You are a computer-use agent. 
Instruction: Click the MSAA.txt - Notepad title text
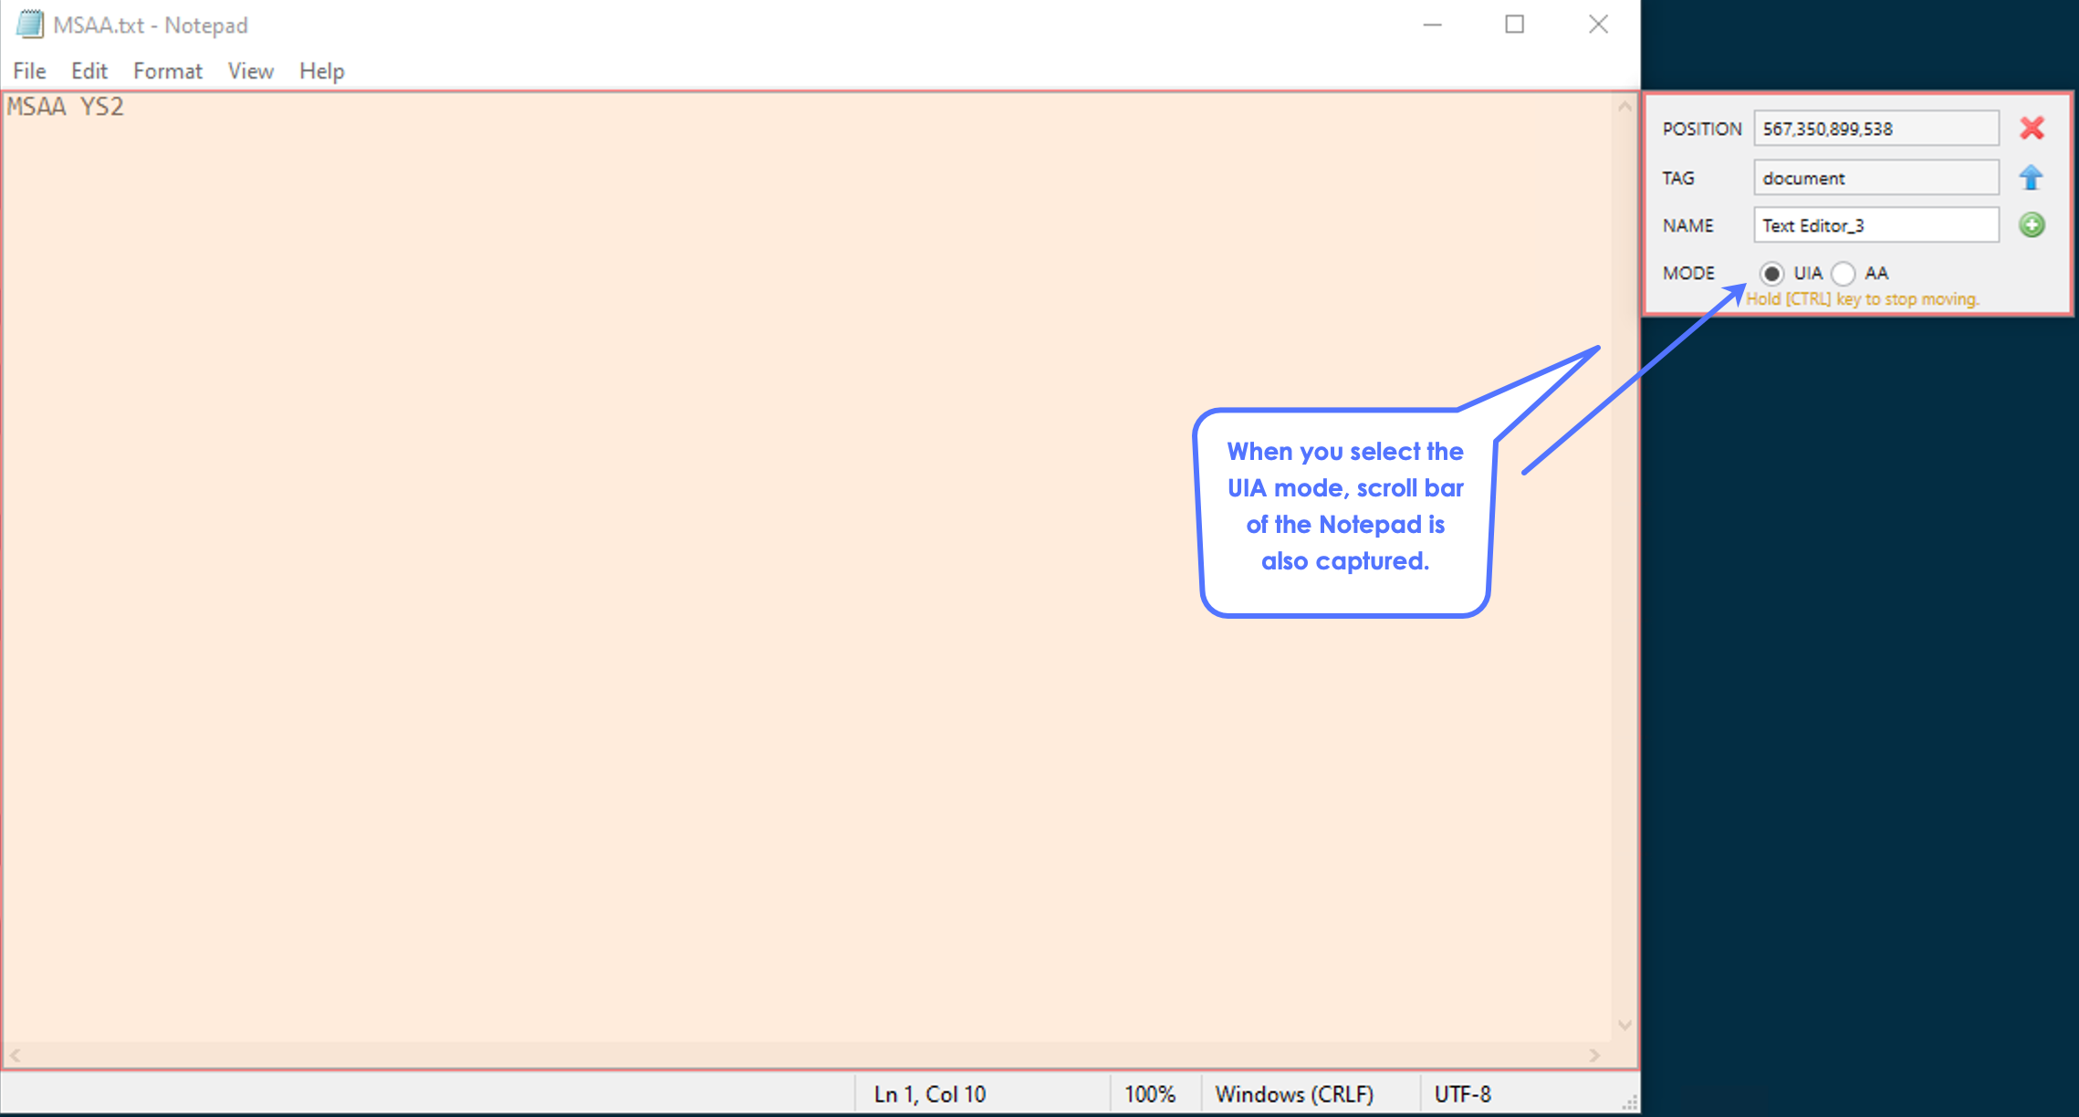(151, 26)
